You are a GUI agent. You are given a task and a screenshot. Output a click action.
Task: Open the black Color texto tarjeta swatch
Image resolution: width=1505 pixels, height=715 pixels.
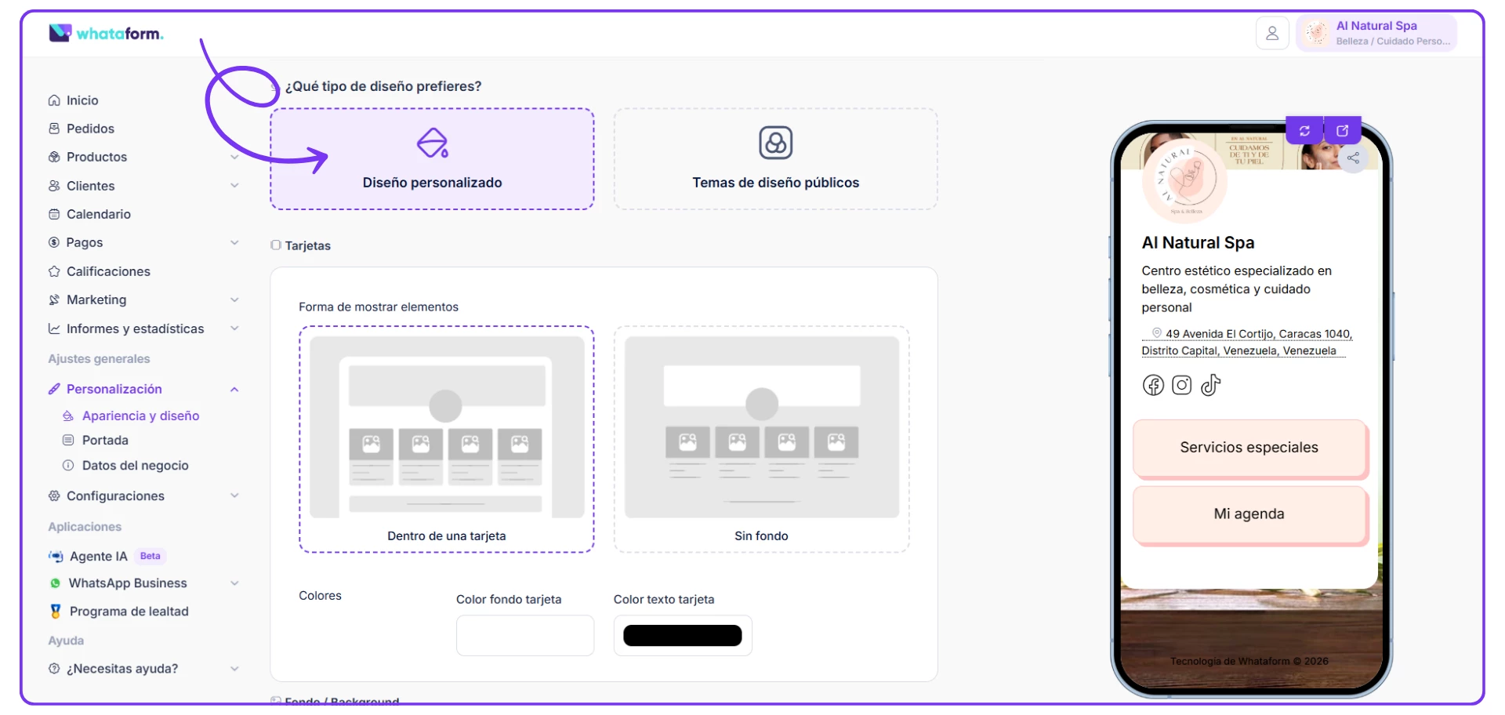pos(682,635)
